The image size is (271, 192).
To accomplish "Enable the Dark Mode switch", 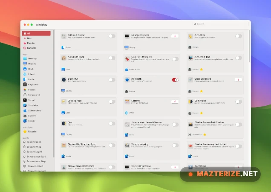I will (239, 102).
